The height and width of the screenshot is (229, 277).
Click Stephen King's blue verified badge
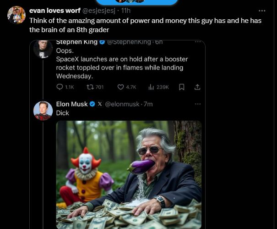click(103, 42)
